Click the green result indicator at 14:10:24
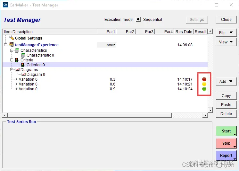The image size is (239, 171). pyautogui.click(x=204, y=89)
